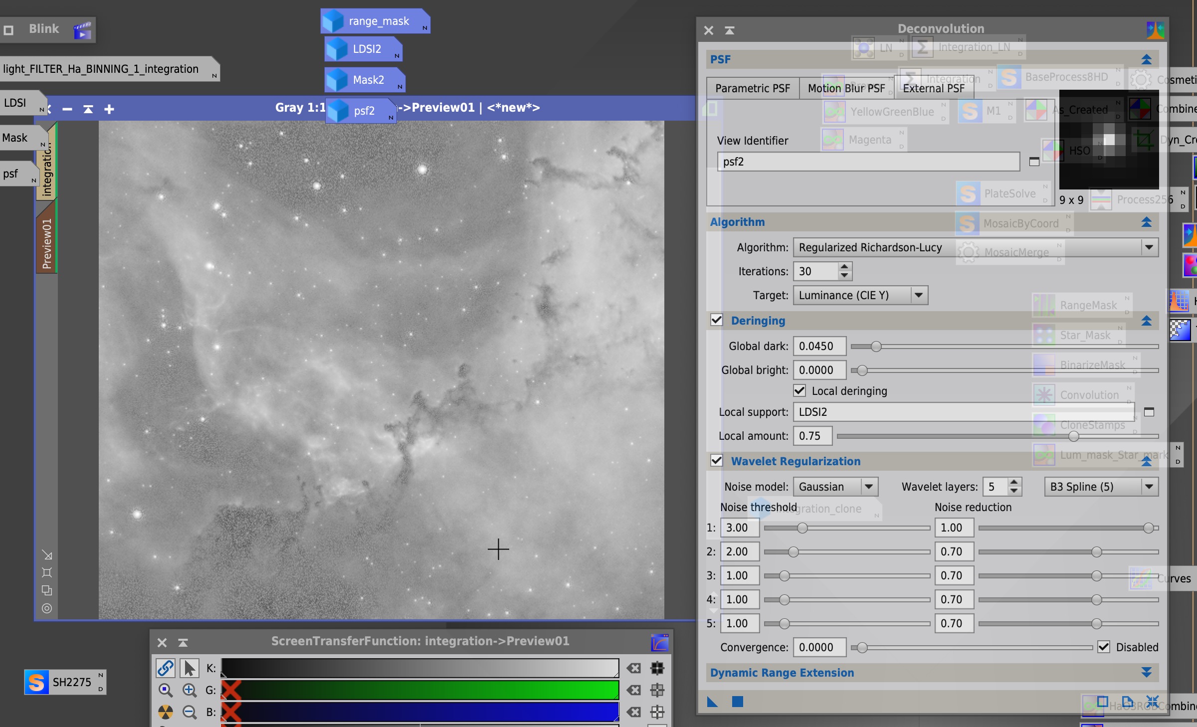Click the SH2275 script icon
The width and height of the screenshot is (1197, 727).
pos(65,682)
